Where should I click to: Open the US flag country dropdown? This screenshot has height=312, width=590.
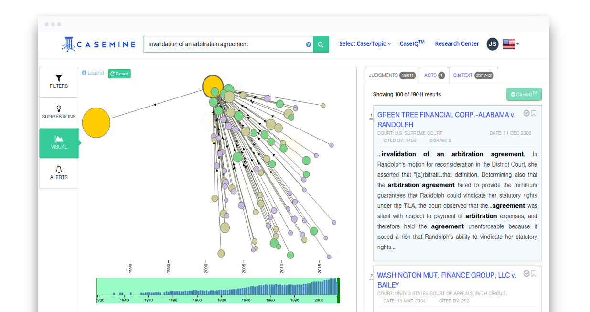[x=511, y=44]
